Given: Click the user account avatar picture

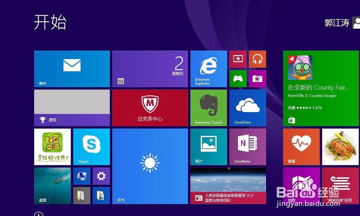Looking at the screenshot, I should pyautogui.click(x=356, y=23).
